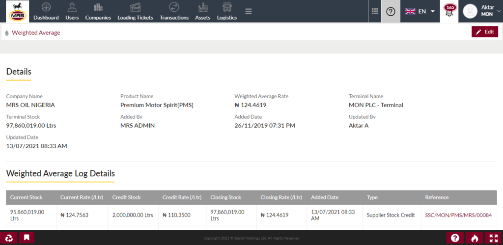This screenshot has height=245, width=503.
Task: Expand the Aktar MON account dropdown arrow
Action: [499, 11]
